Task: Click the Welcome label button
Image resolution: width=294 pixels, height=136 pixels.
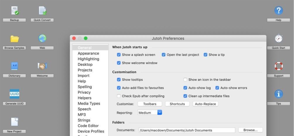Action: 42,76
